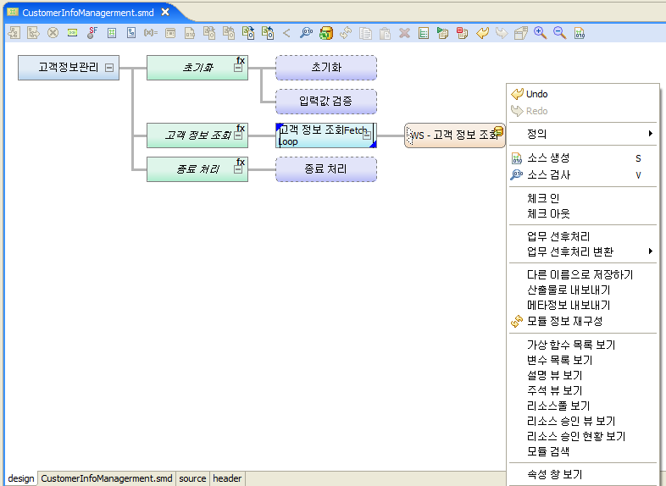Collapse the 고객 정보 조회 function node
Image resolution: width=666 pixels, height=486 pixels.
coord(238,135)
